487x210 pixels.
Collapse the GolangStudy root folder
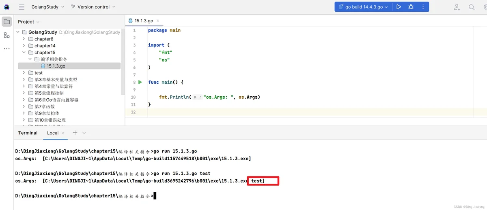click(x=18, y=32)
